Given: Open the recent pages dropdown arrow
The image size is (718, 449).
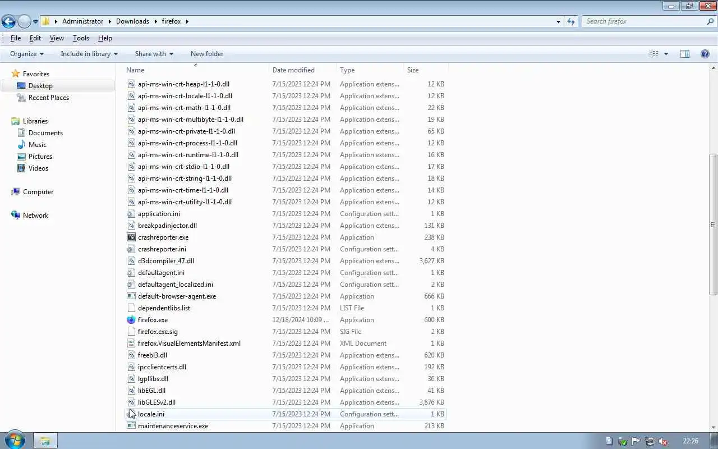Looking at the screenshot, I should pos(35,22).
